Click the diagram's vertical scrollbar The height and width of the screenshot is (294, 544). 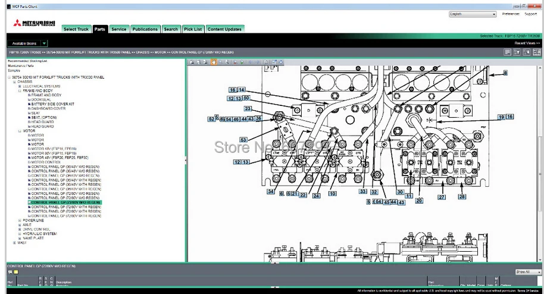[x=539, y=163]
